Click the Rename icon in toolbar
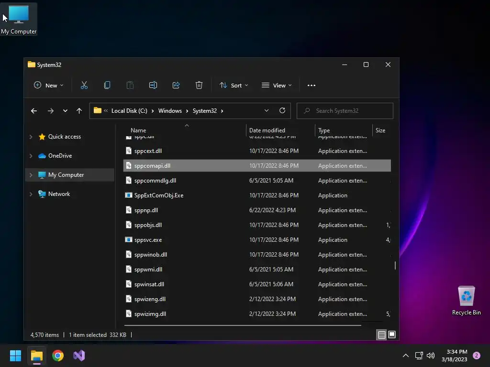This screenshot has width=490, height=367. 153,85
